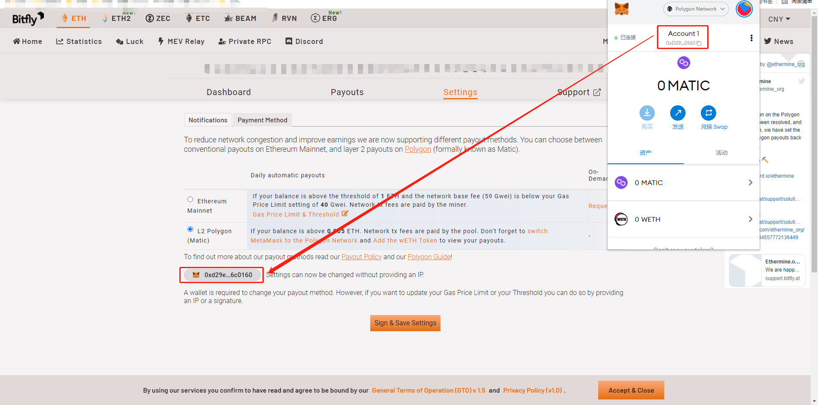
Task: Click Accept & Close button
Action: pyautogui.click(x=631, y=391)
